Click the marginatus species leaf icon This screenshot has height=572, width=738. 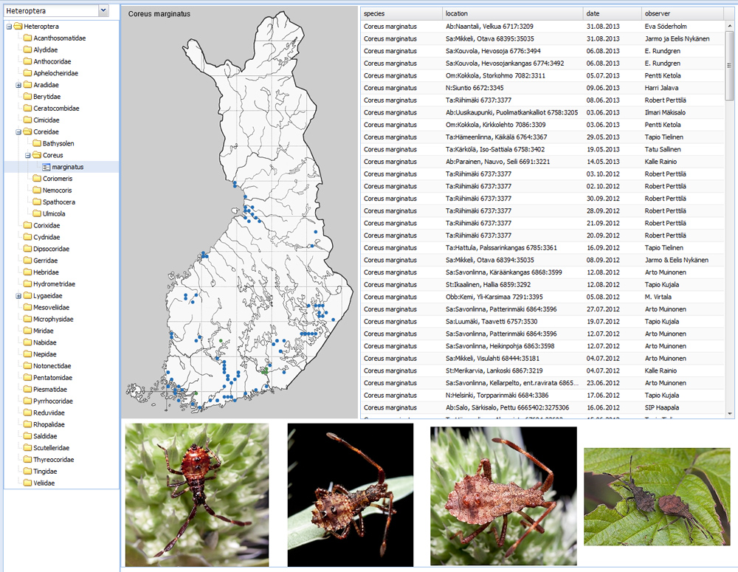pos(46,167)
